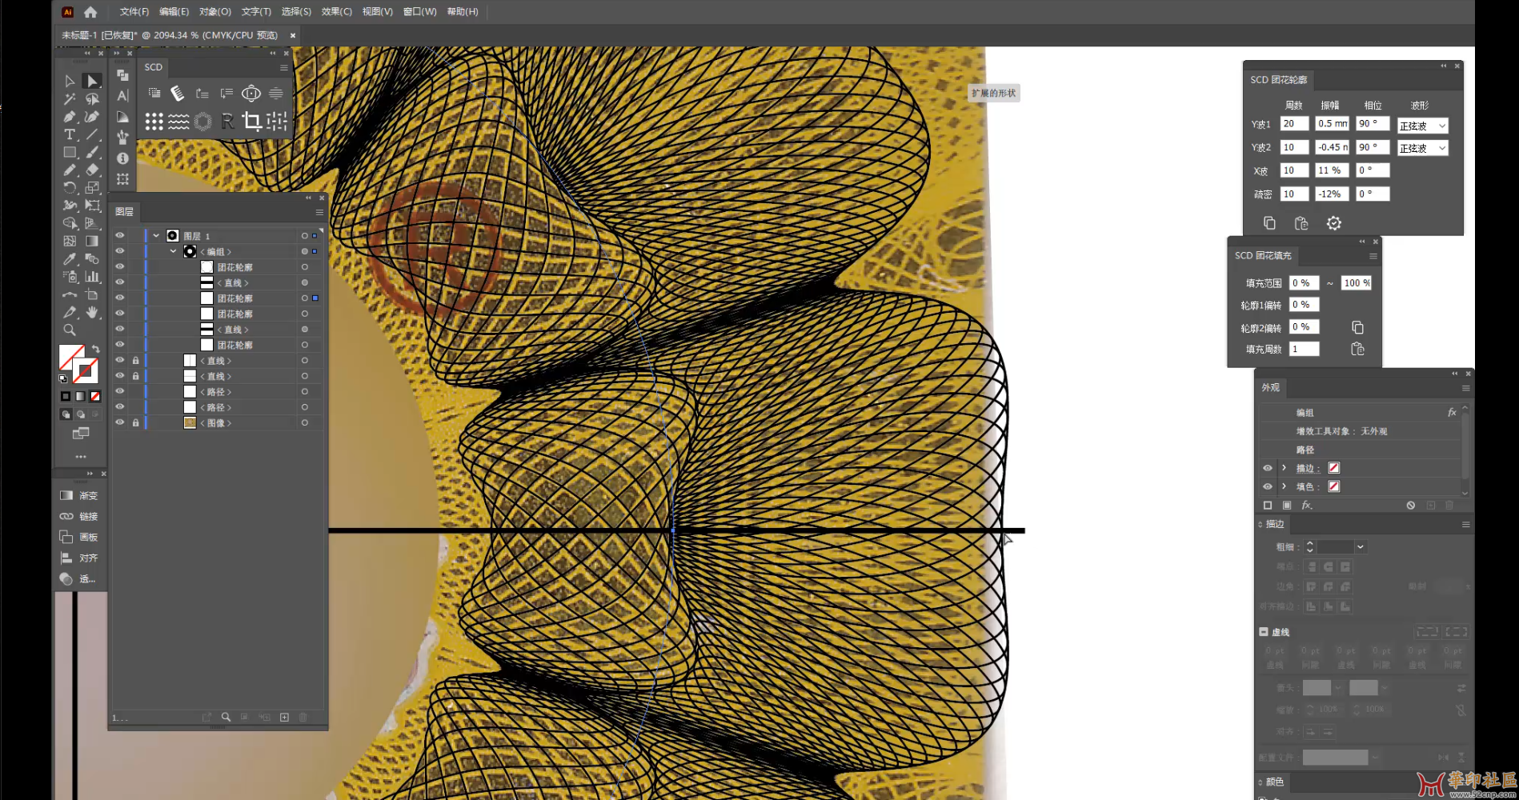Click the wavy lines icon in SCD panel

pyautogui.click(x=178, y=121)
